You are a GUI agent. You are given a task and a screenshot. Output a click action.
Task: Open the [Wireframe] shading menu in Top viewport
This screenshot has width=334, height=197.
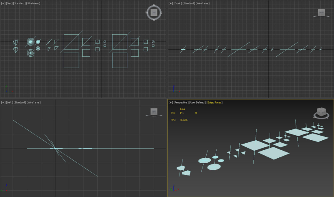pos(33,3)
